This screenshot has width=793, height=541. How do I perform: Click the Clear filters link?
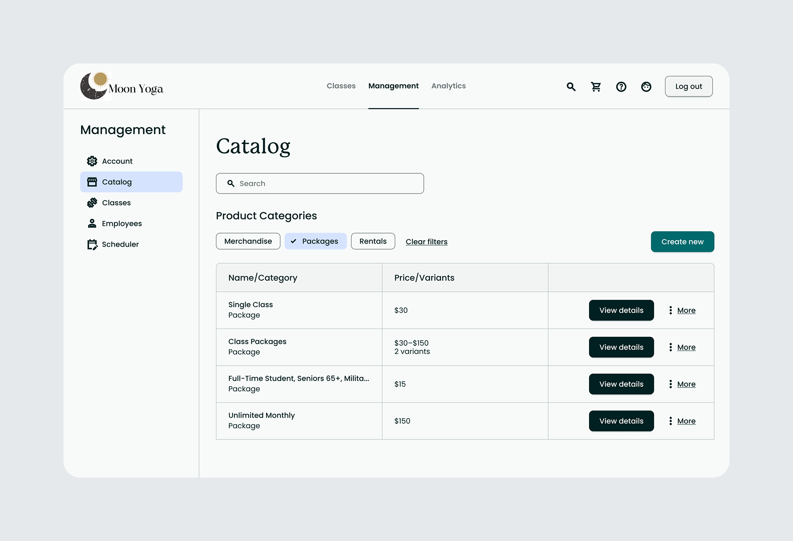pos(426,242)
